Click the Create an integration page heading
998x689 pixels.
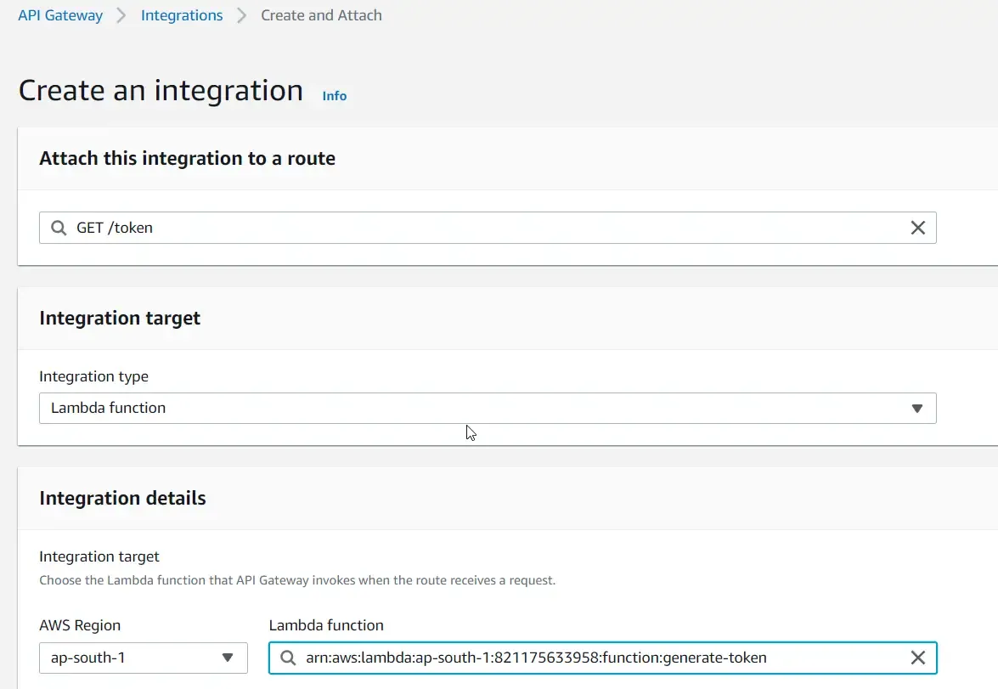[160, 90]
